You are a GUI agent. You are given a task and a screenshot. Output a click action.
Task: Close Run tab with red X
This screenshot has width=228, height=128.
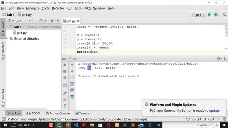pyautogui.click(x=65, y=100)
